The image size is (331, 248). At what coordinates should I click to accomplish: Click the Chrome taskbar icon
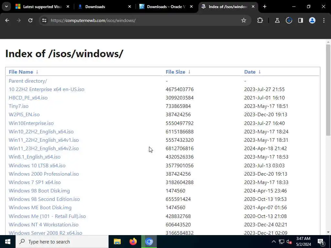tap(149, 242)
